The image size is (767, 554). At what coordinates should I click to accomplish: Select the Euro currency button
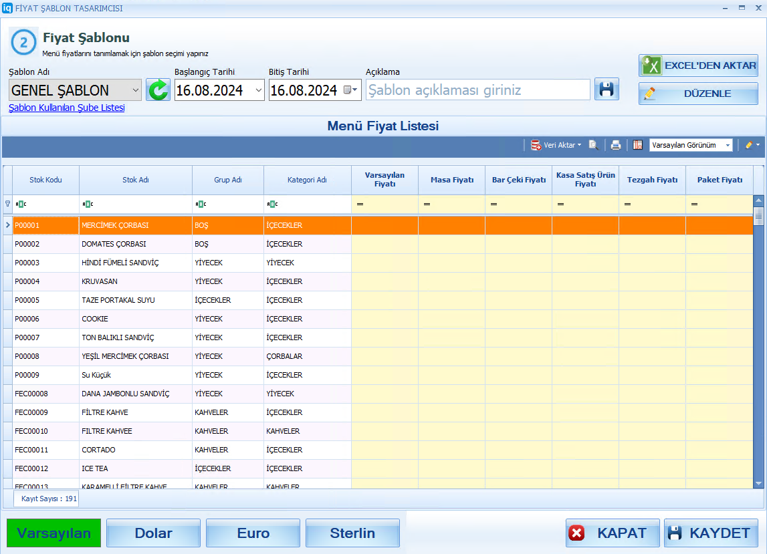pos(253,533)
